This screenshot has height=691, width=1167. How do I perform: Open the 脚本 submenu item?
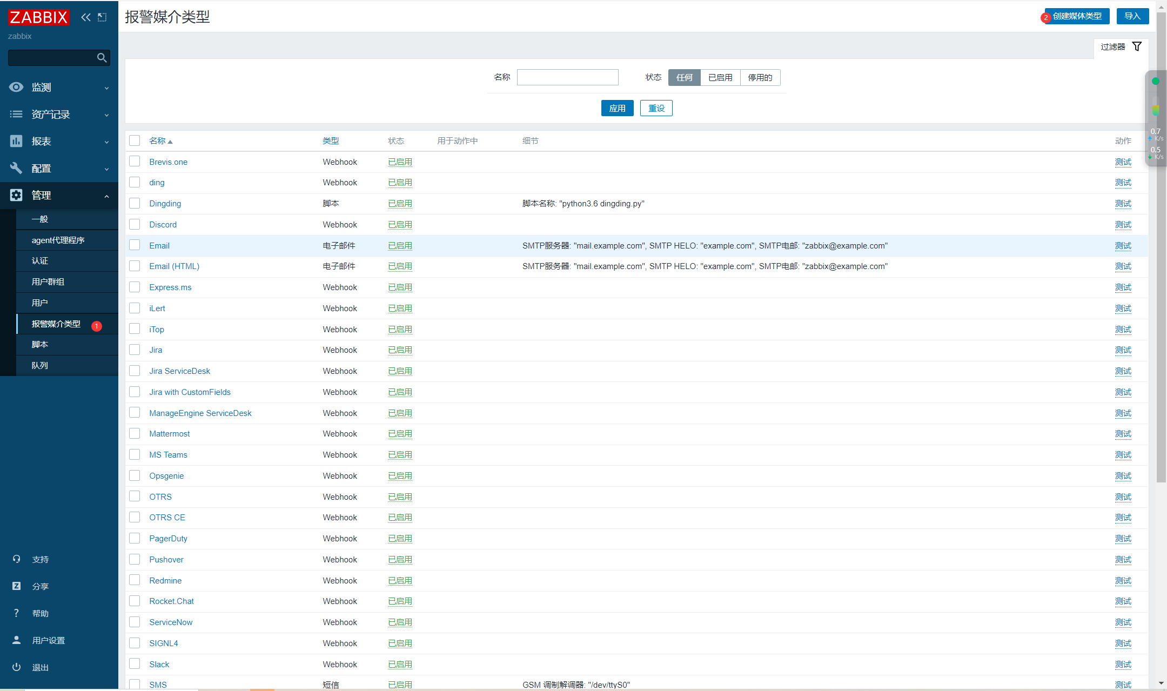(67, 344)
